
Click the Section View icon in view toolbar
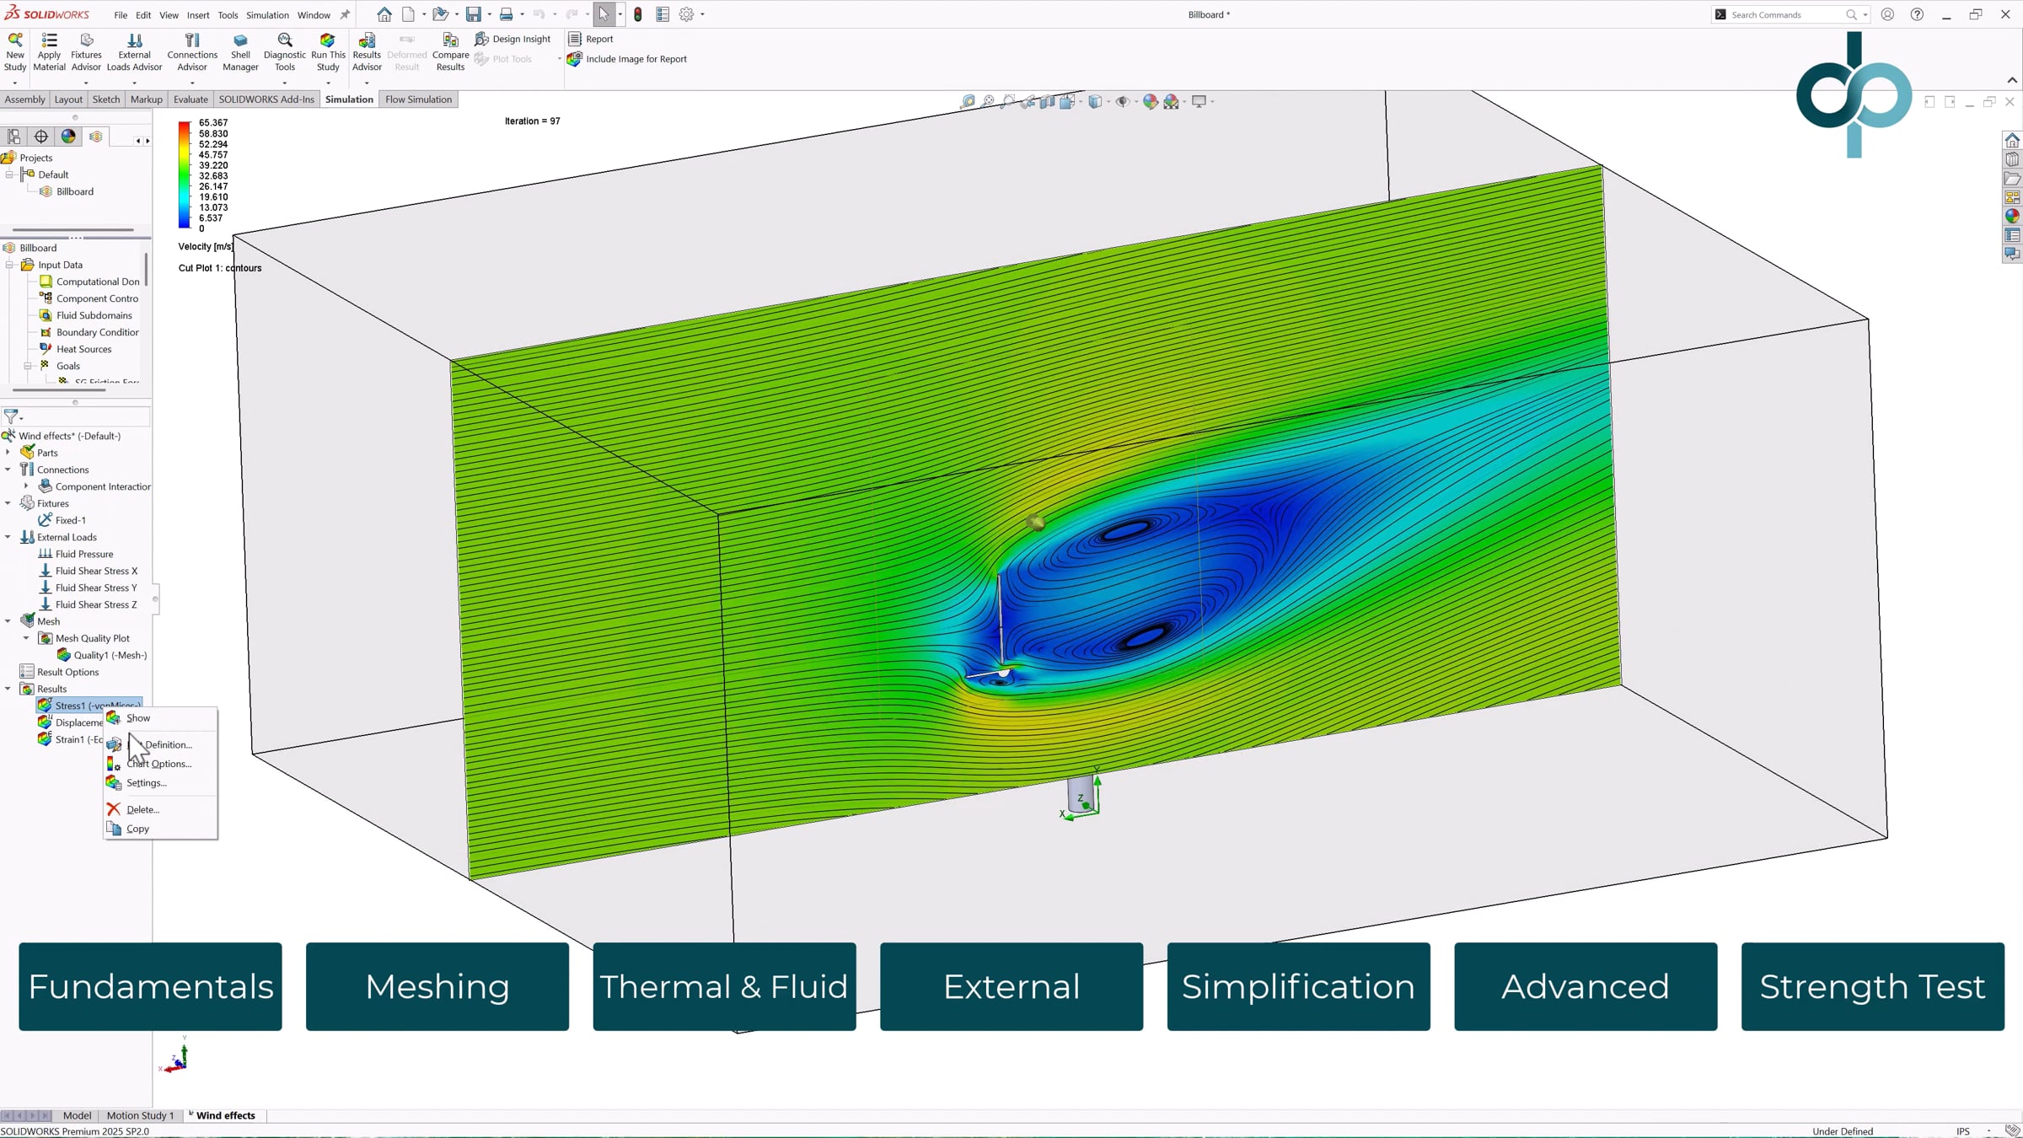1048,101
